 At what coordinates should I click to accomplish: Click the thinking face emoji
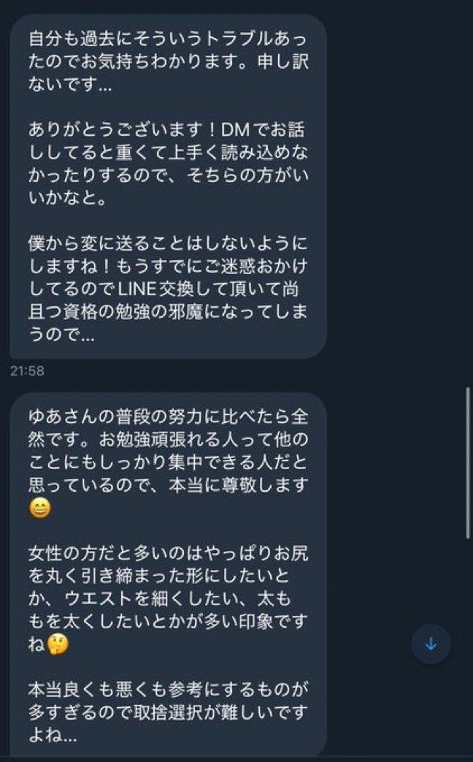(x=56, y=644)
